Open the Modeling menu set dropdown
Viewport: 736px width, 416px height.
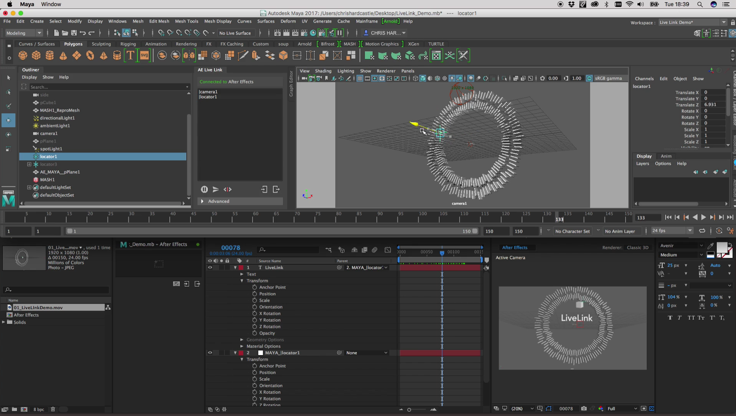23,33
